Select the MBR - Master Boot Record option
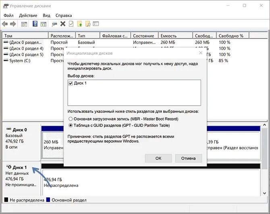270x214 pixels. pos(123,119)
